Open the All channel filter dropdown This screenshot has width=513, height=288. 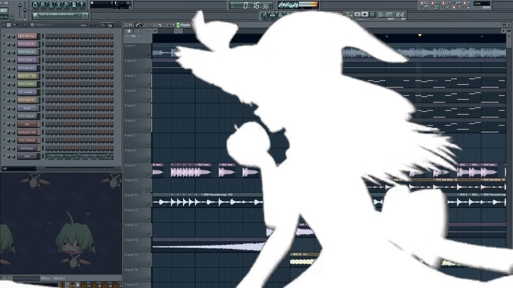pyautogui.click(x=19, y=169)
